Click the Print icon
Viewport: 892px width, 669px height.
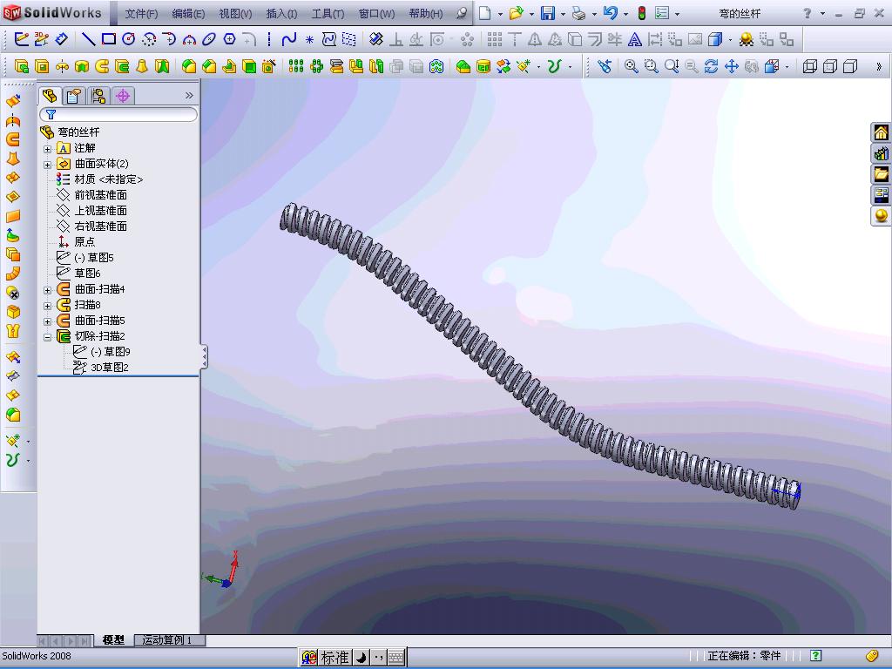coord(578,13)
